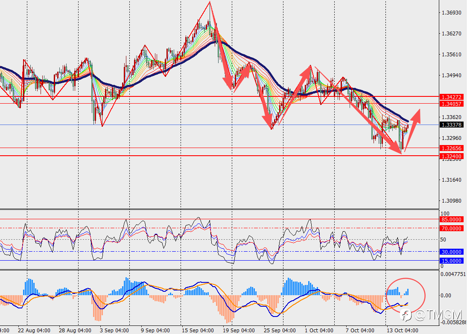The image size is (467, 334).
Task: Click the 1.31640 price axis value
Action: click(452, 180)
